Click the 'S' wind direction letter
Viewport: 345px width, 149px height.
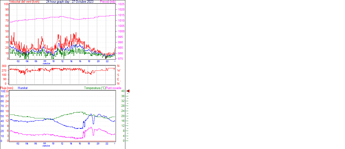[118, 75]
